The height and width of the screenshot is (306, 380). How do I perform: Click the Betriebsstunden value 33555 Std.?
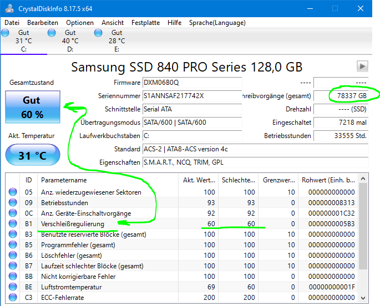pos(341,136)
